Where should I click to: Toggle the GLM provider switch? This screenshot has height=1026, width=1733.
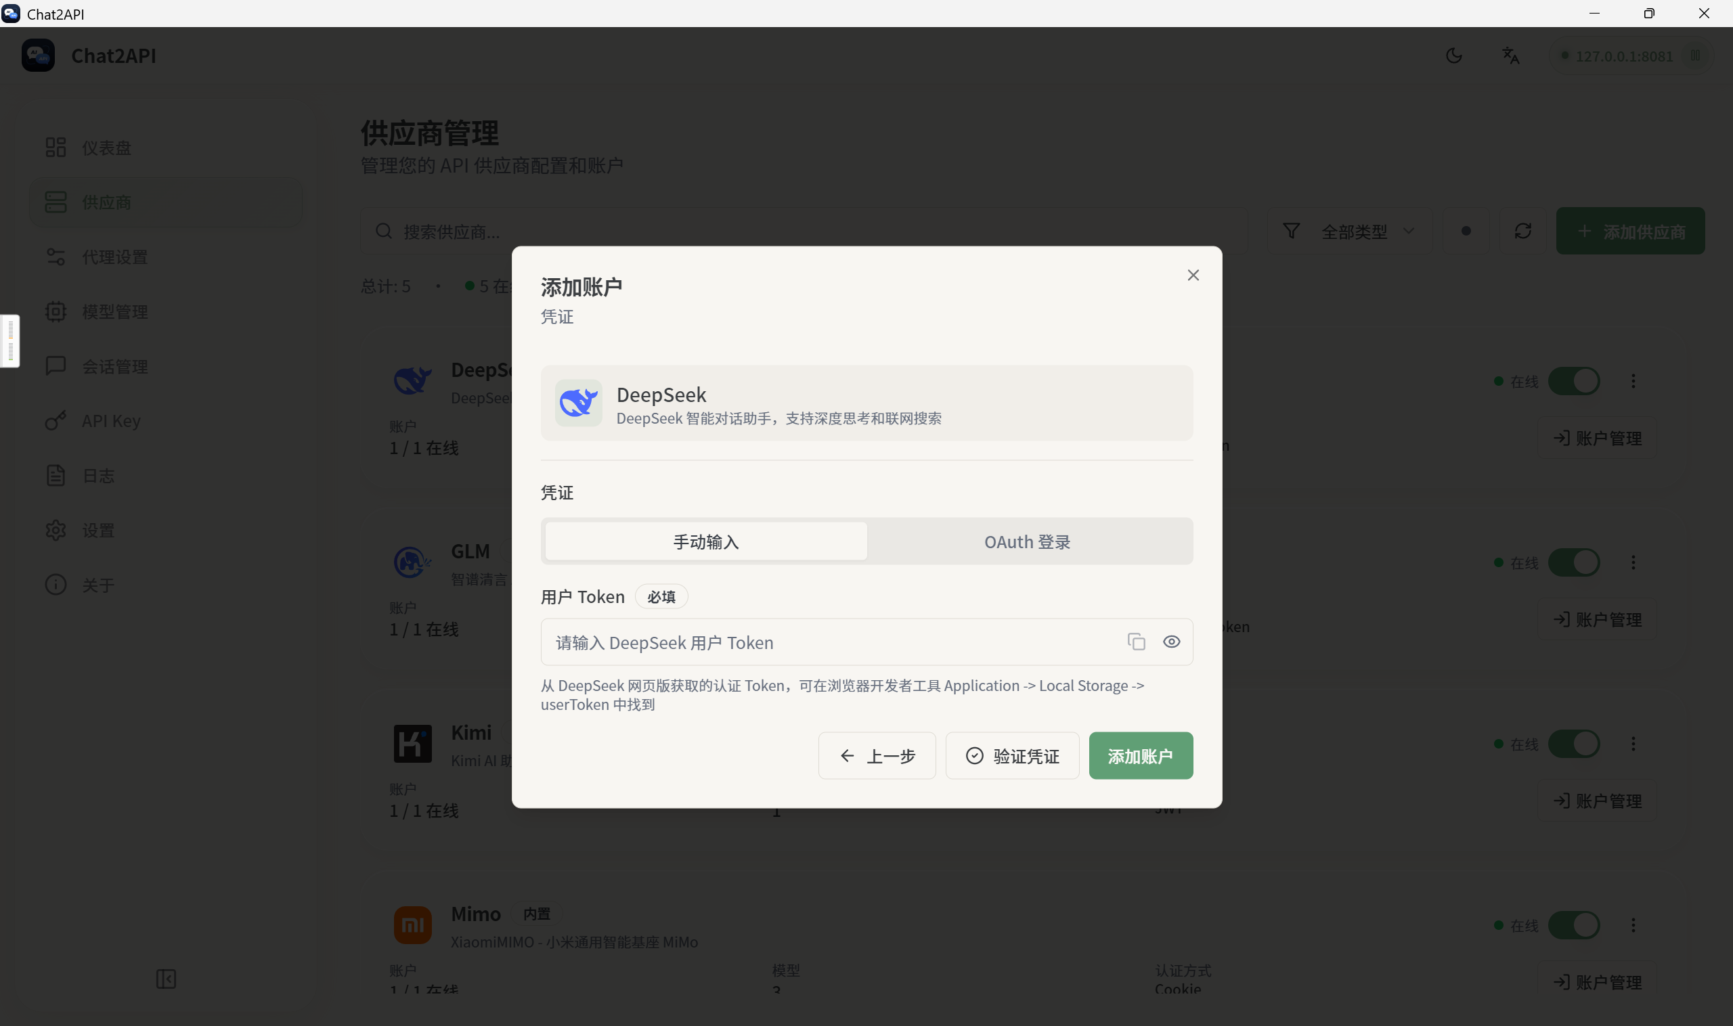pos(1573,562)
